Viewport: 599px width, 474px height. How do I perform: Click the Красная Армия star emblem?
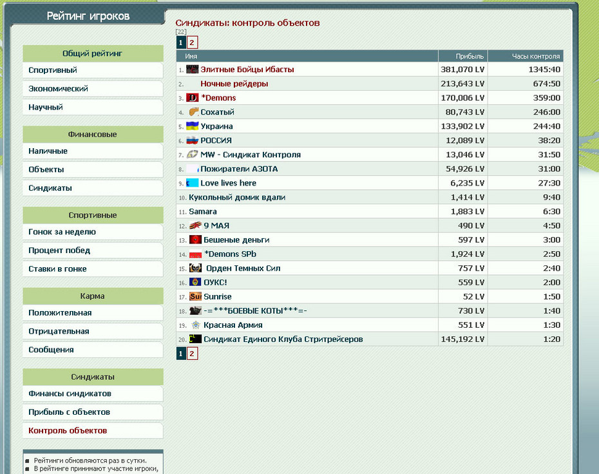coord(196,325)
